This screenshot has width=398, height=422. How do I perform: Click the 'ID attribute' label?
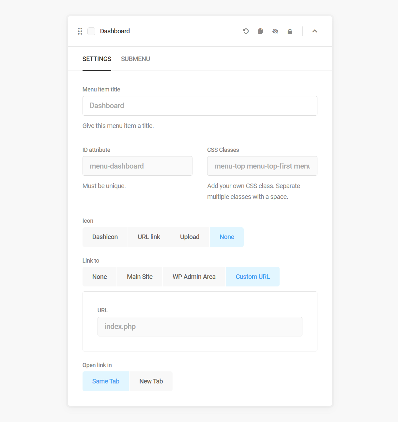[x=96, y=150]
